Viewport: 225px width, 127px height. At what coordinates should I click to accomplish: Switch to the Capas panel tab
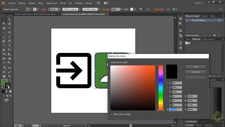point(212,16)
